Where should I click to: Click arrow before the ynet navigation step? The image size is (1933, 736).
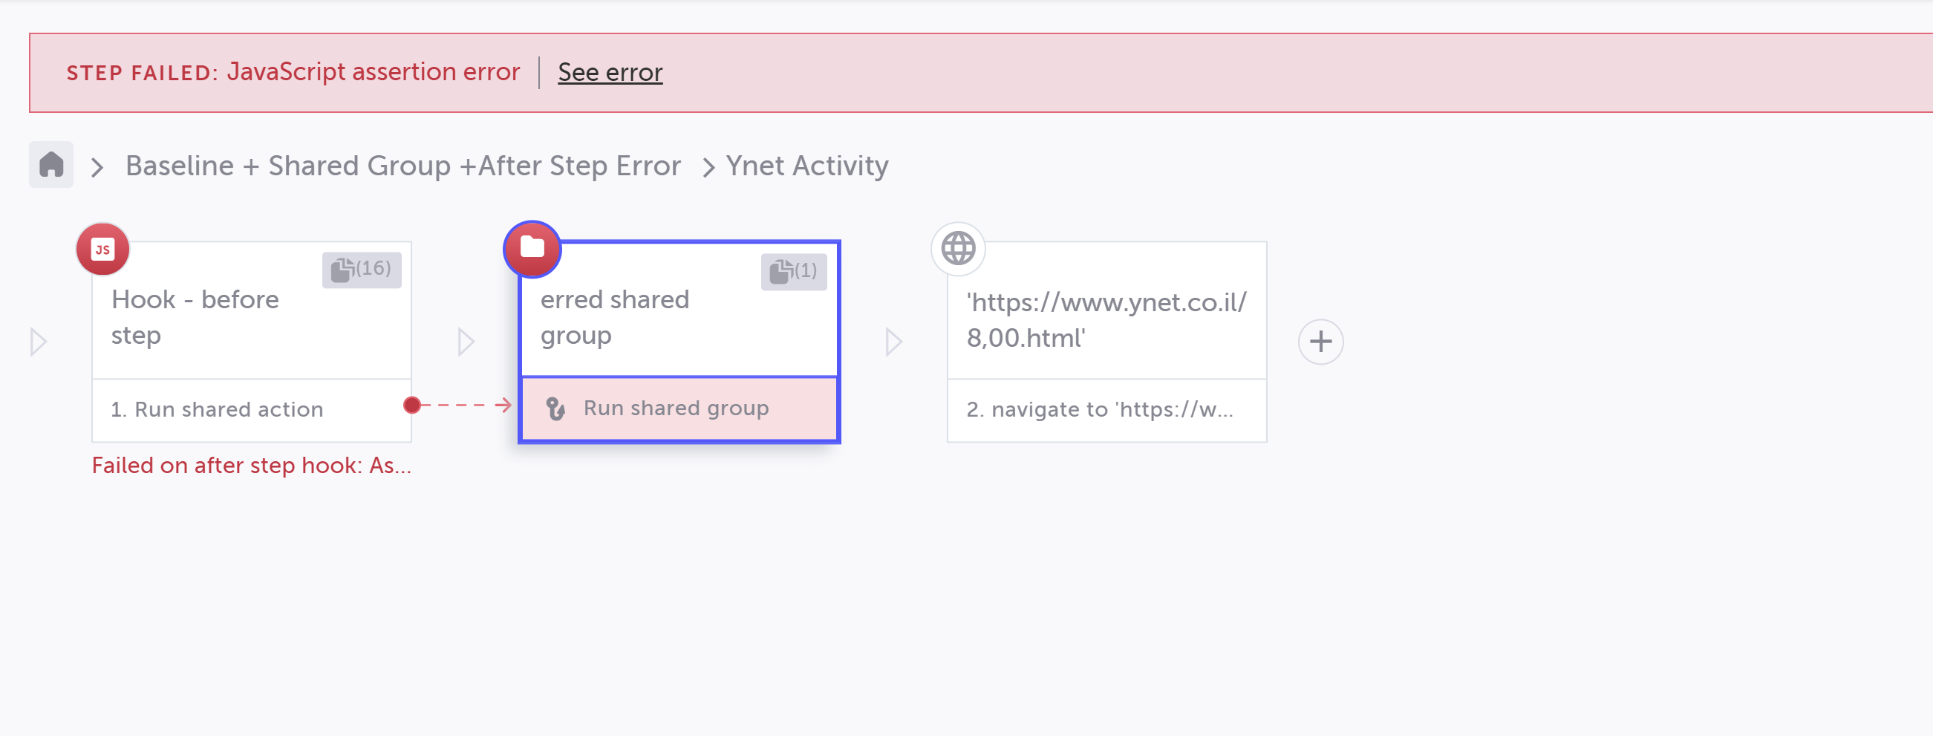pyautogui.click(x=893, y=342)
